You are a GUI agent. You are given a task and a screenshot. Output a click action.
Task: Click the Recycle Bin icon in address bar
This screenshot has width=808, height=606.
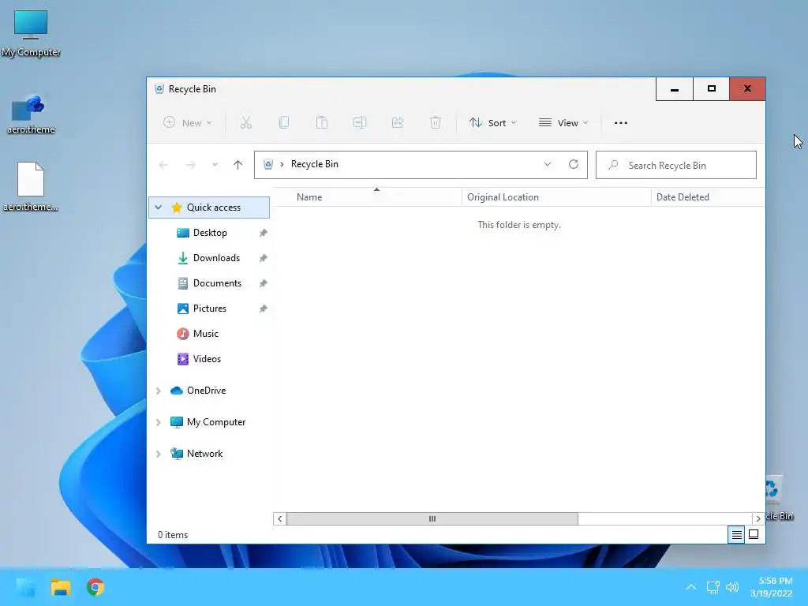(x=268, y=164)
